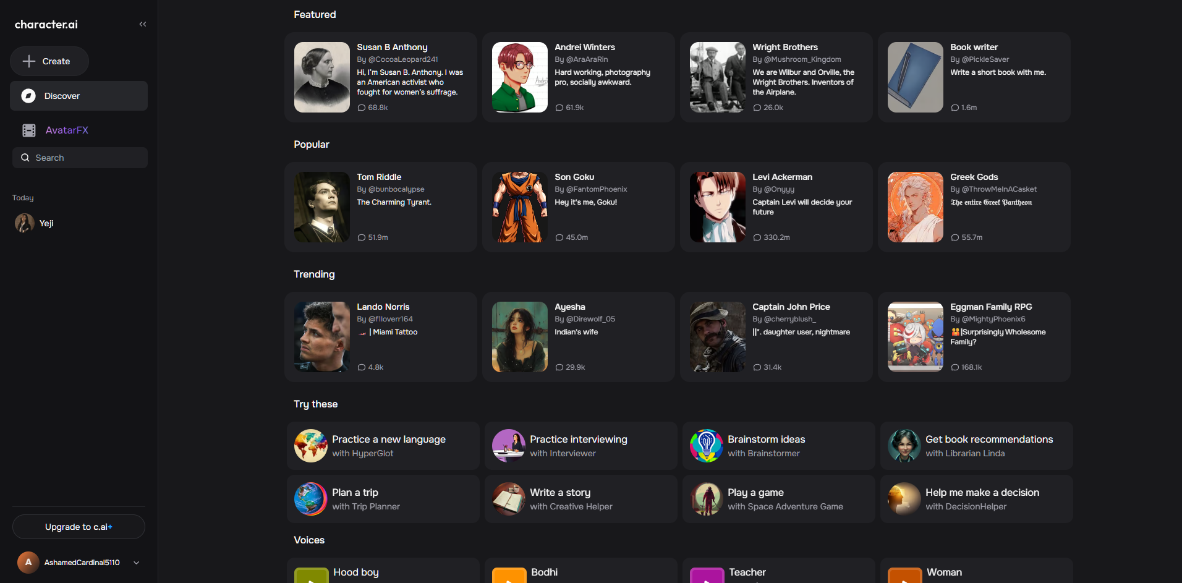Open Son Goku character thumbnail
The height and width of the screenshot is (583, 1182).
point(520,207)
